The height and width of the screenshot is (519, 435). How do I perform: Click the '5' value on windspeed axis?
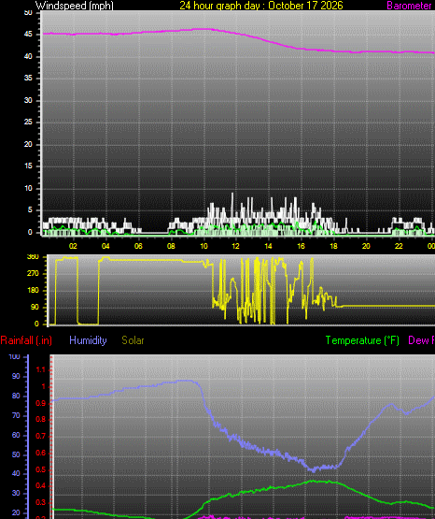(x=30, y=209)
